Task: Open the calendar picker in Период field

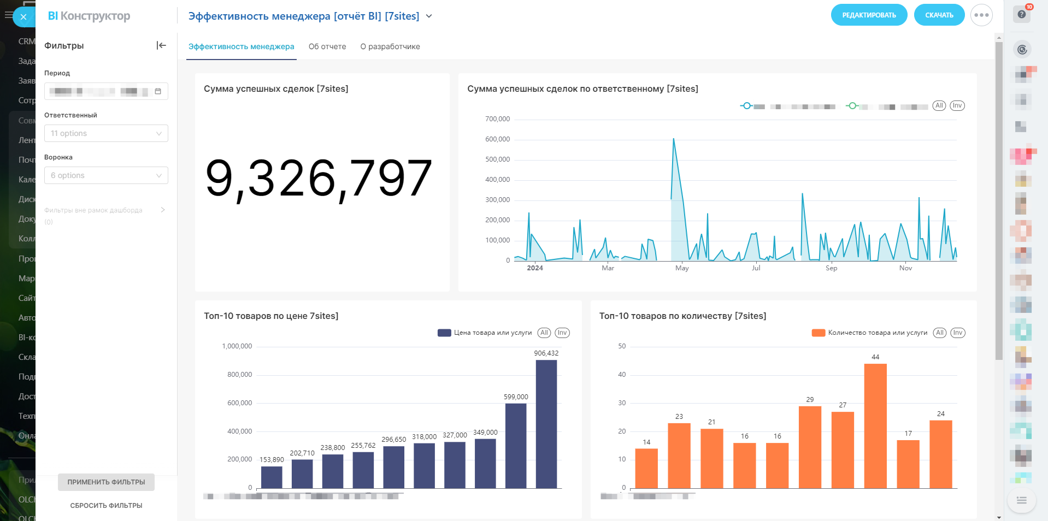Action: click(x=158, y=91)
